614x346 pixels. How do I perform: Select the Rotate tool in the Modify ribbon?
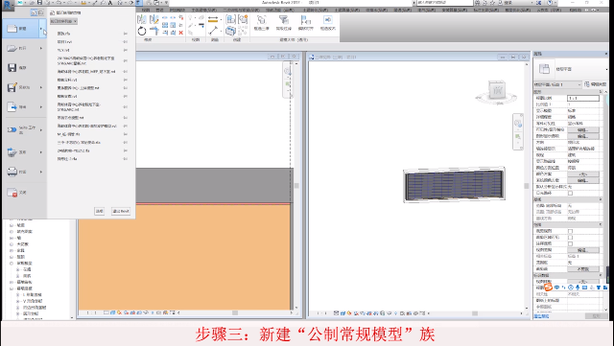click(x=142, y=31)
